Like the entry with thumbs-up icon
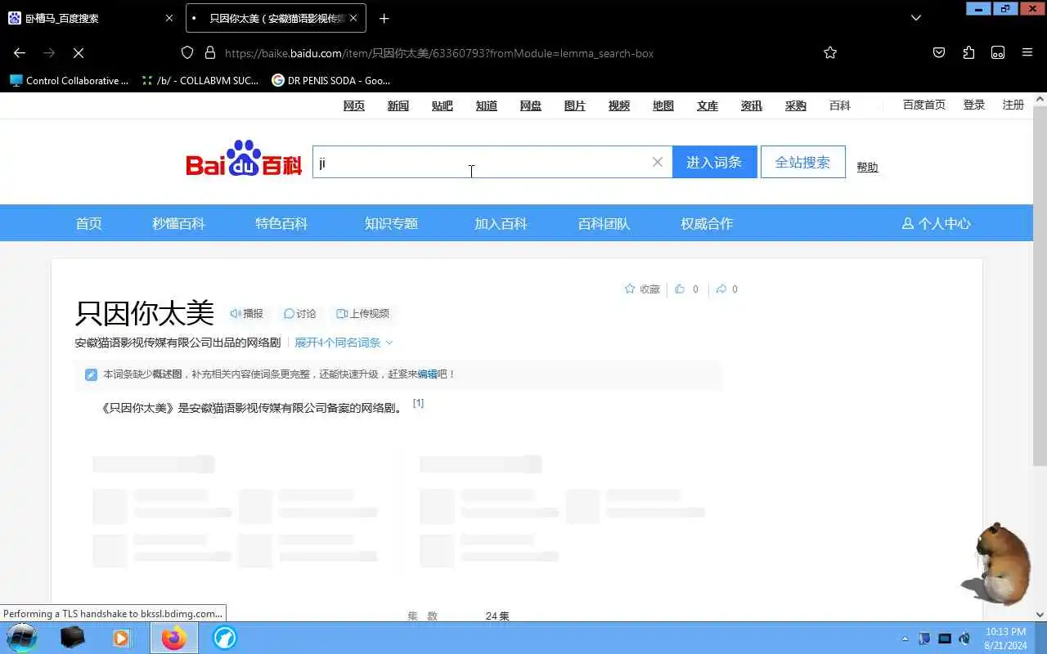This screenshot has width=1047, height=654. pyautogui.click(x=680, y=289)
